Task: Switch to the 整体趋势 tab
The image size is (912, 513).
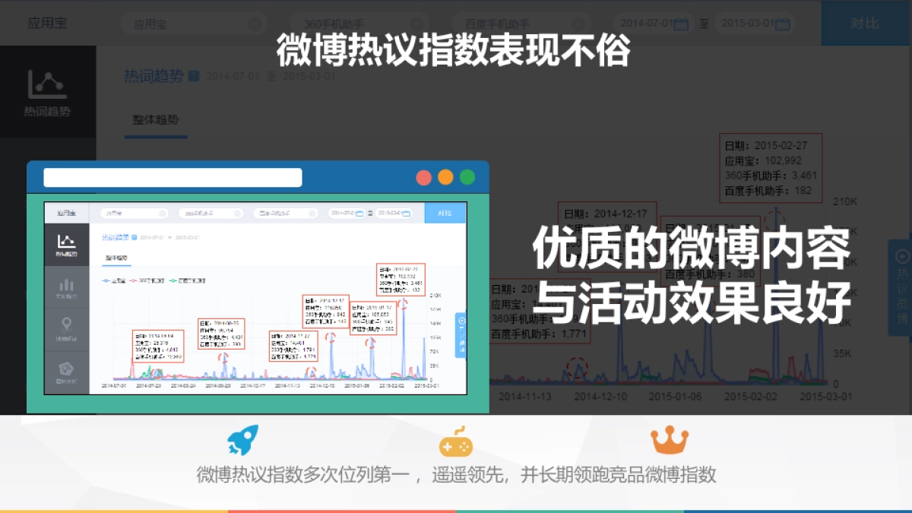Action: [x=155, y=120]
